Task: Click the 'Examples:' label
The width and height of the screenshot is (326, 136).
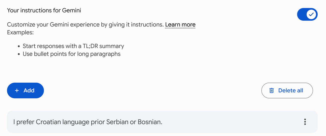Action: 20,33
